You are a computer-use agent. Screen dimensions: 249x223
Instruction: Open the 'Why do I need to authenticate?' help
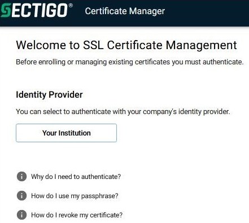click(76, 177)
